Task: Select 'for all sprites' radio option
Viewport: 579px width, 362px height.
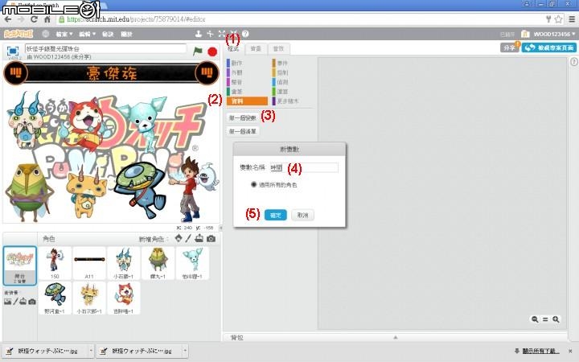Action: coord(253,184)
